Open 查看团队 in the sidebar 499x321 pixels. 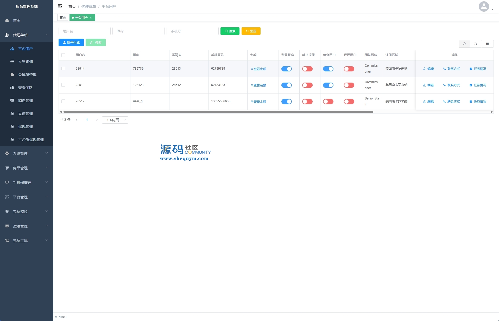[x=26, y=88]
